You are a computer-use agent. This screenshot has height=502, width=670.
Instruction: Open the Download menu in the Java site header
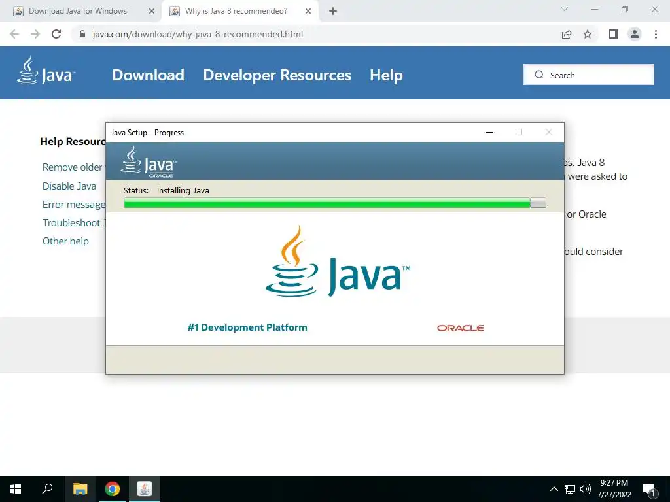[148, 75]
